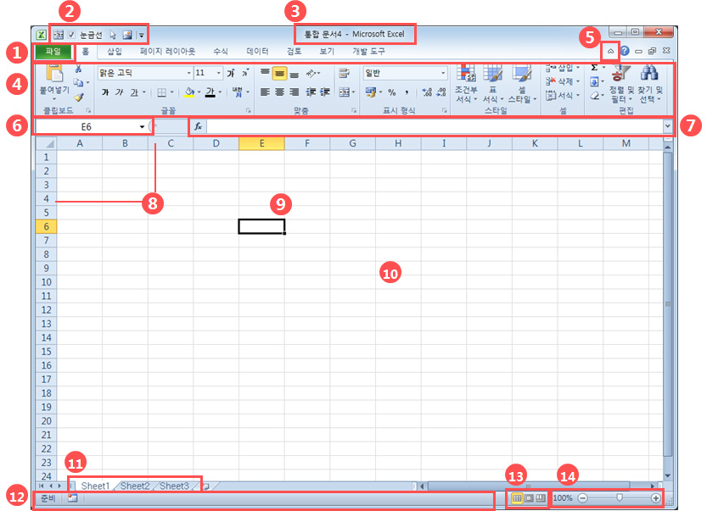Viewport: 707px width, 511px height.
Task: Click the percent style icon
Action: point(392,92)
